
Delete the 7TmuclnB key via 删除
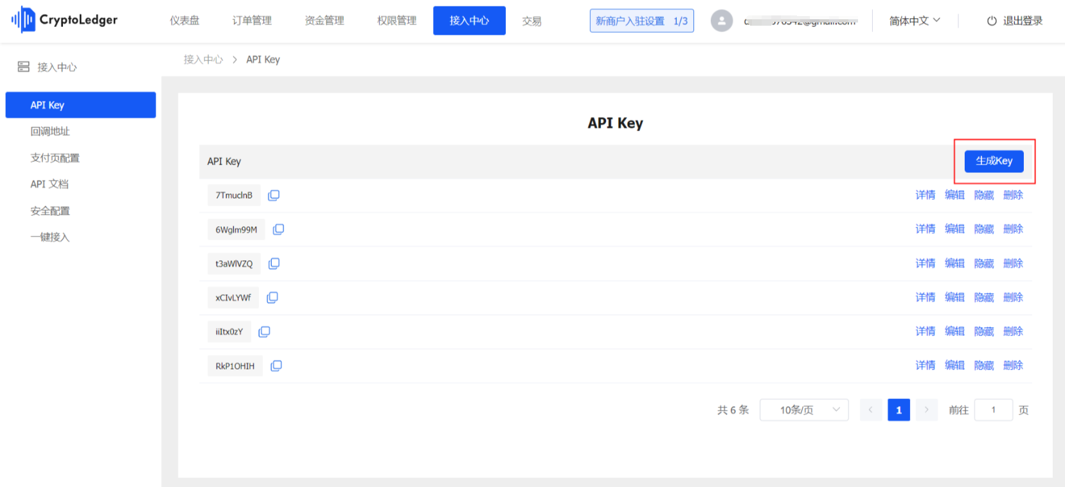1013,195
